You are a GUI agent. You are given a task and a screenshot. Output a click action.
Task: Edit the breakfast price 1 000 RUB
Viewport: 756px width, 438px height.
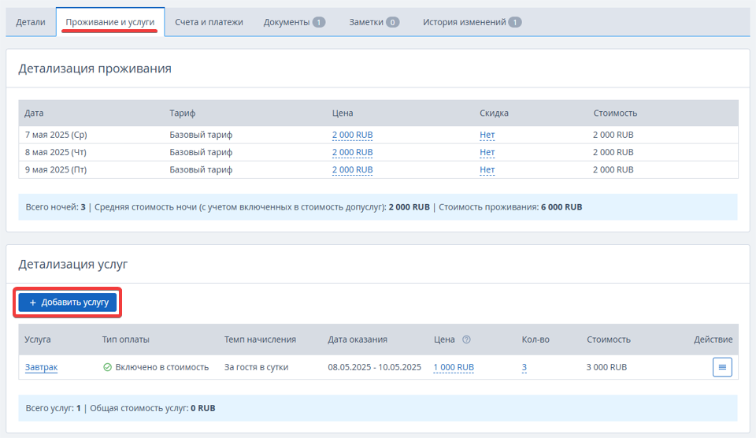click(454, 367)
